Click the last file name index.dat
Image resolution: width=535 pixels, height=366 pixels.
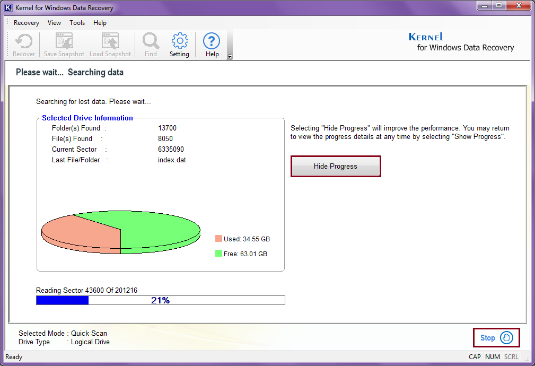click(x=172, y=160)
